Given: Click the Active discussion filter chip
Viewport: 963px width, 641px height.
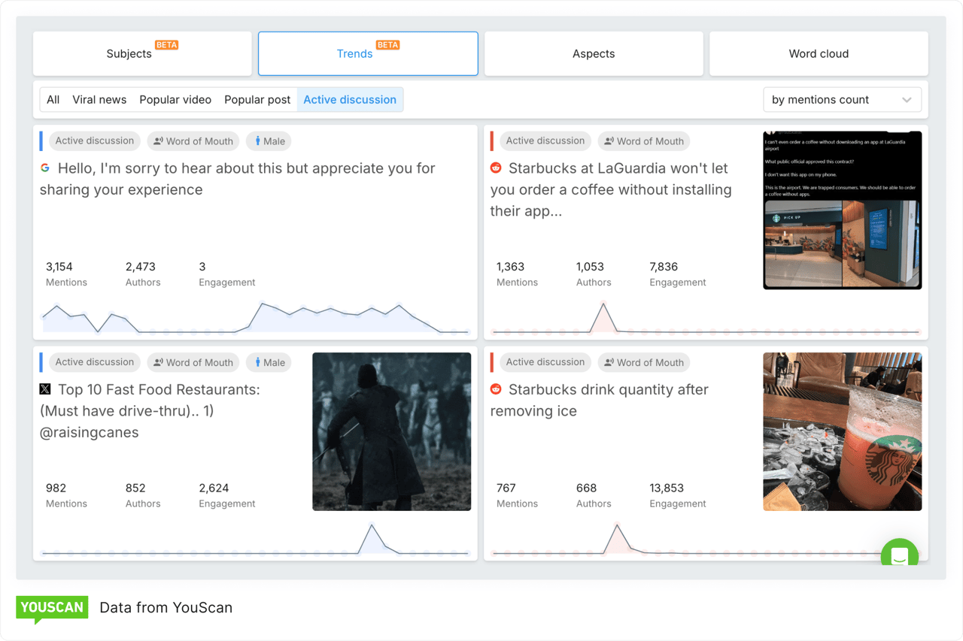Looking at the screenshot, I should (350, 99).
